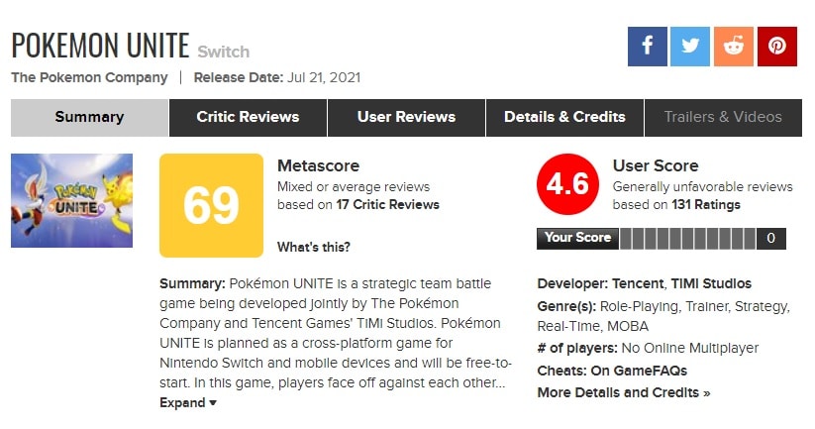Screen dimensions: 815x429
Task: Switch to the Critic Reviews tab
Action: [x=248, y=118]
